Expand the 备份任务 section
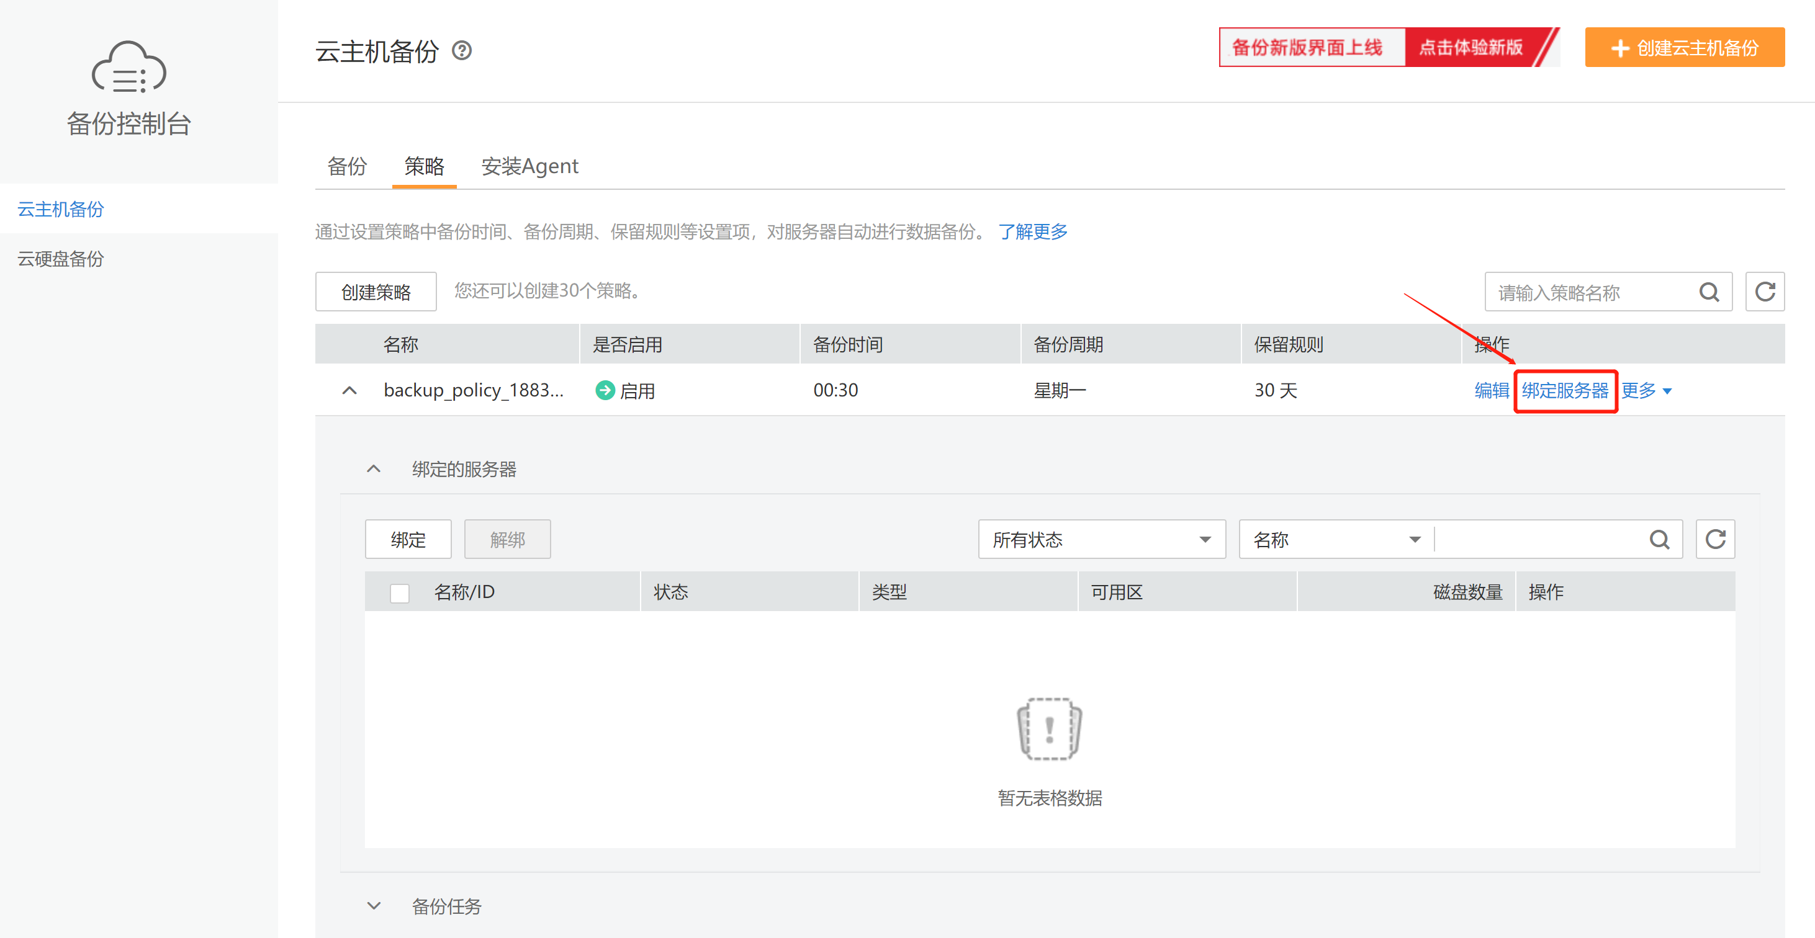 [374, 906]
